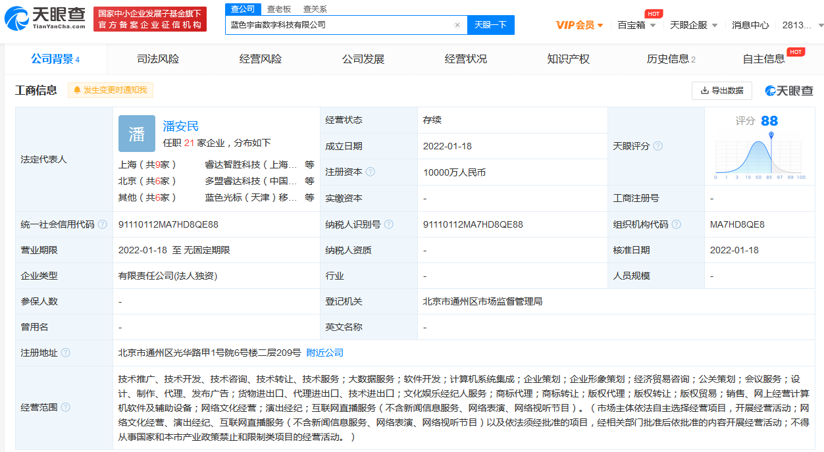Open the 天眼企服 dropdown

(689, 23)
